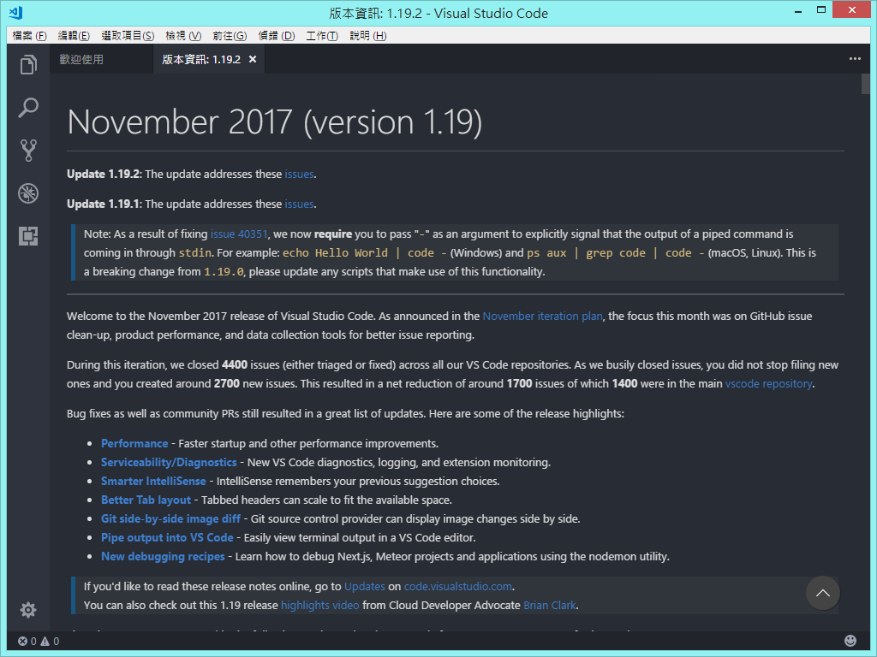Viewport: 877px width, 657px height.
Task: Open the Source Control view
Action: pyautogui.click(x=28, y=151)
